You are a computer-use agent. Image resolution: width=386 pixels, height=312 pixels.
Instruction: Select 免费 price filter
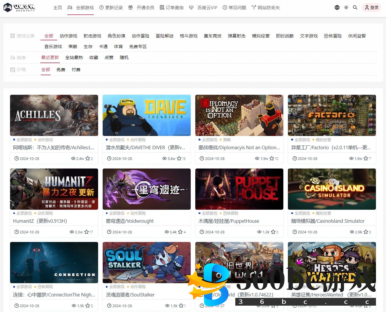61,69
